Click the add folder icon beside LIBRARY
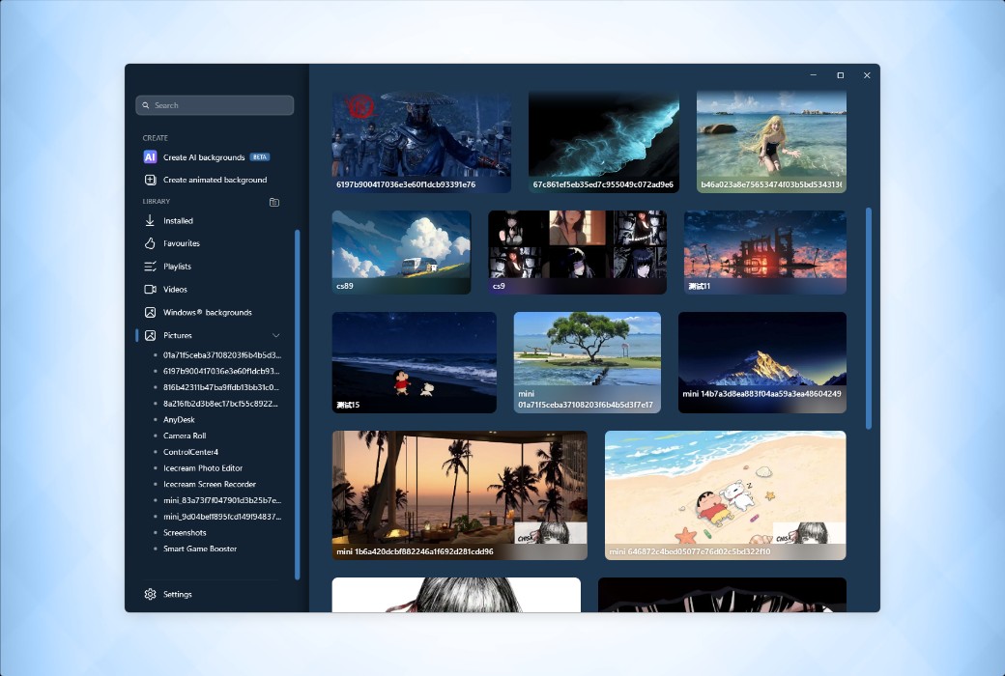The image size is (1005, 676). coord(274,202)
